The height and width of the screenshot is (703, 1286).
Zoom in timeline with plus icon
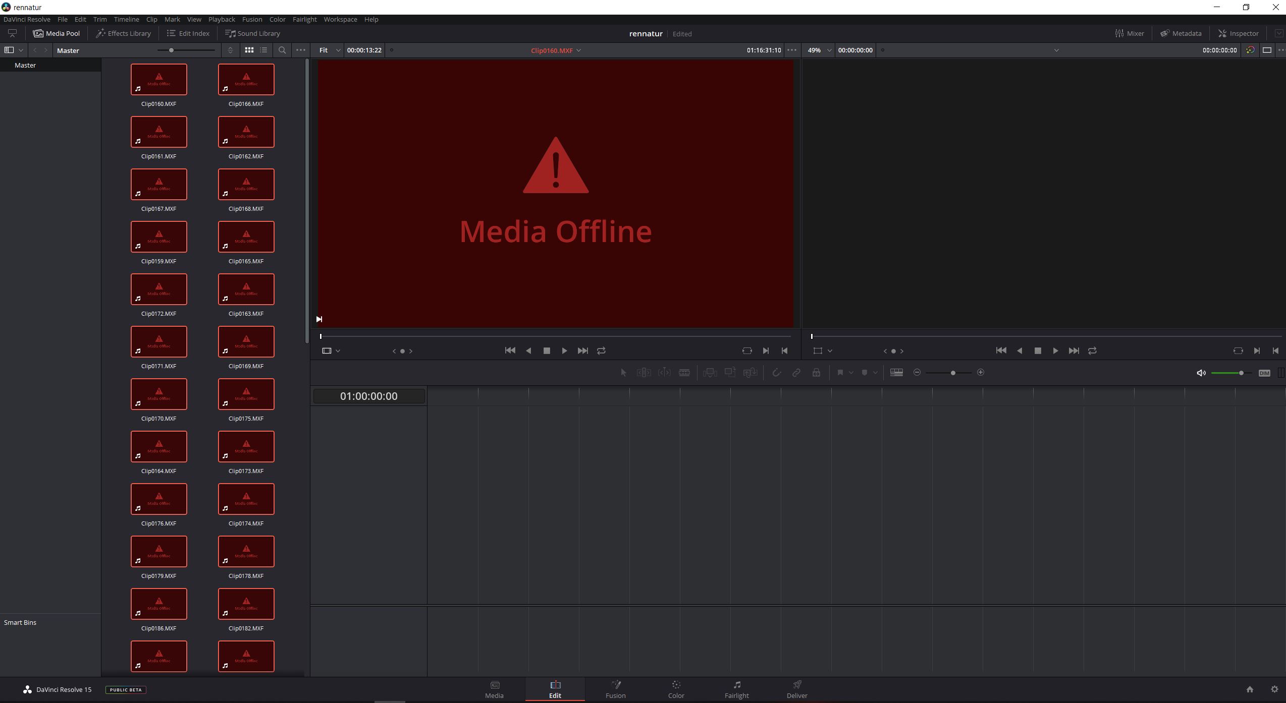(981, 373)
